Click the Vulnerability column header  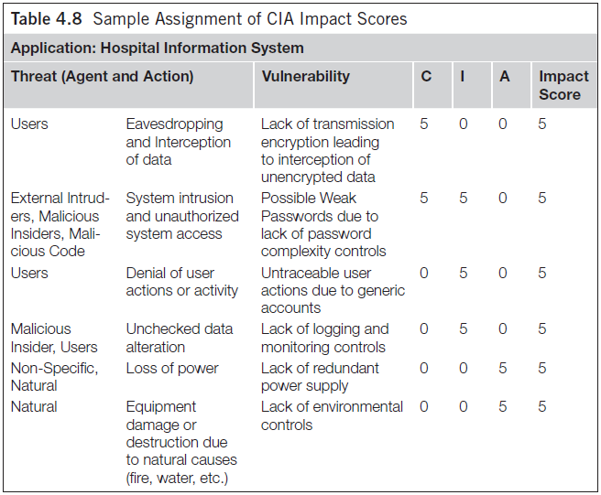[305, 77]
